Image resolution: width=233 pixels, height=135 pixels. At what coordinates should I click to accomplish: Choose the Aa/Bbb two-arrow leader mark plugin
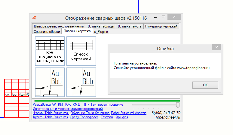pyautogui.click(x=81, y=82)
